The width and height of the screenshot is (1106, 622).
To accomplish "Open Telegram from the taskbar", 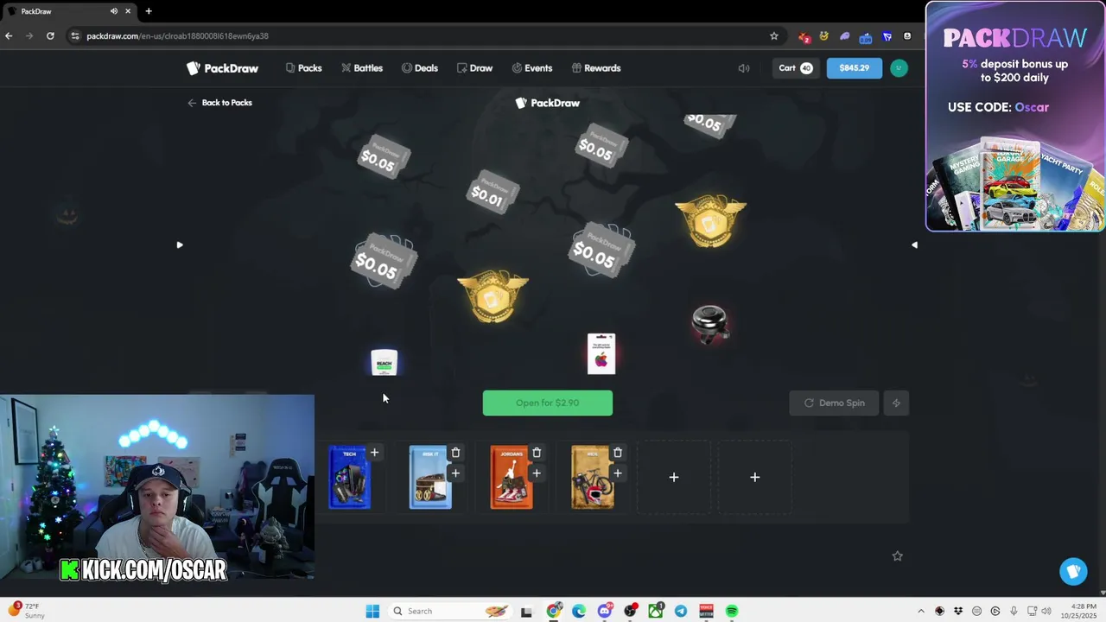I will [681, 611].
